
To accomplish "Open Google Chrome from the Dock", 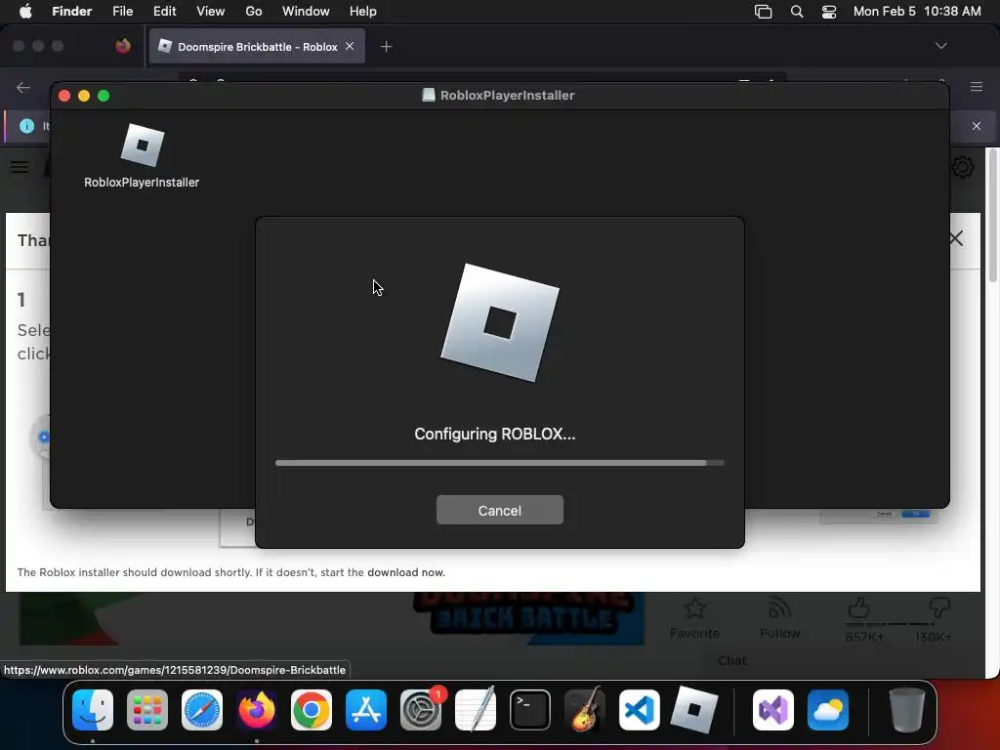I will pyautogui.click(x=312, y=710).
